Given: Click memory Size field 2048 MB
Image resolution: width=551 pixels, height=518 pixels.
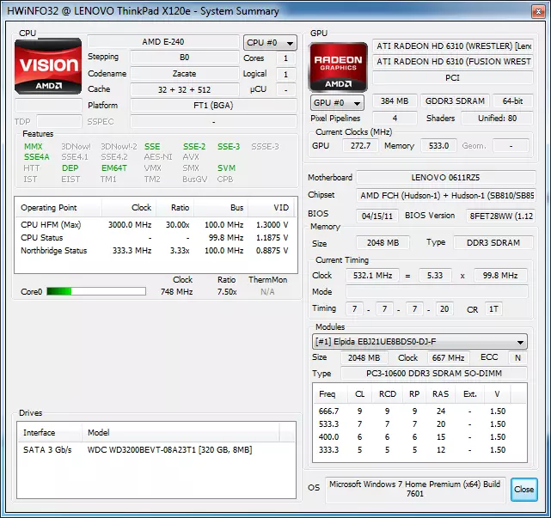Looking at the screenshot, I should 383,243.
